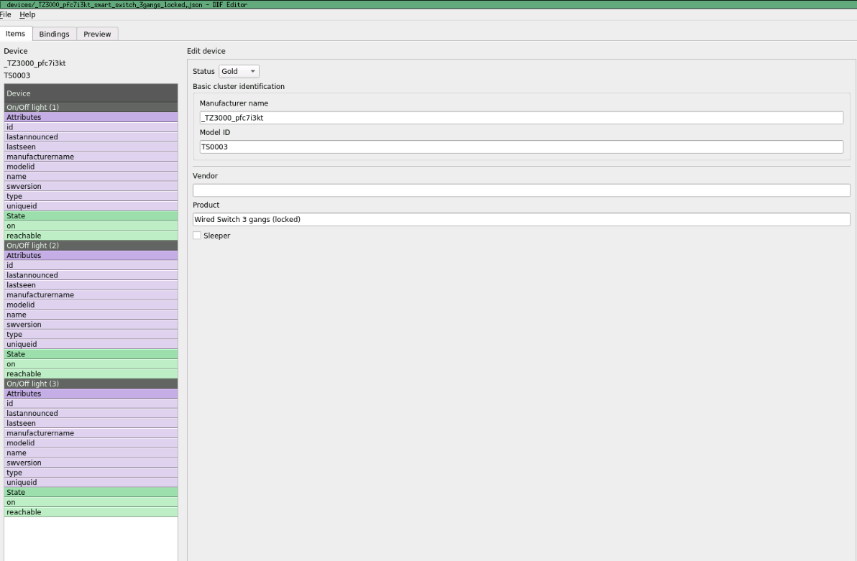
Task: Select Attributes under On/Off light (2)
Action: coord(91,256)
